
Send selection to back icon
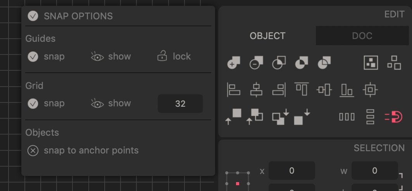coord(302,116)
